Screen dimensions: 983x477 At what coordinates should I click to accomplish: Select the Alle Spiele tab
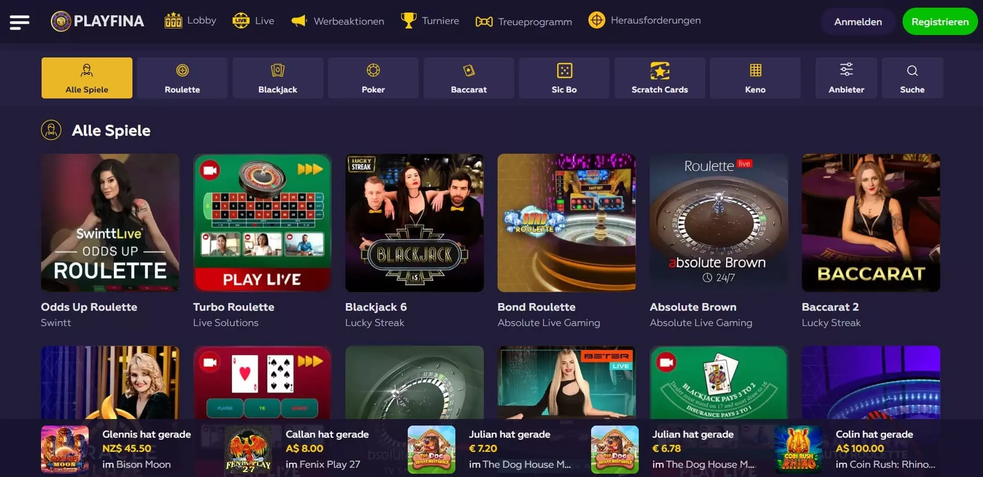pyautogui.click(x=87, y=78)
